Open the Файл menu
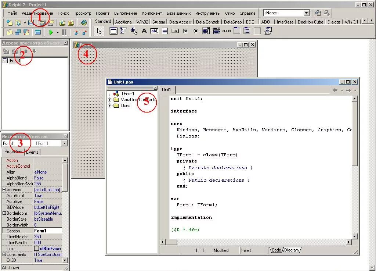 tap(12, 13)
